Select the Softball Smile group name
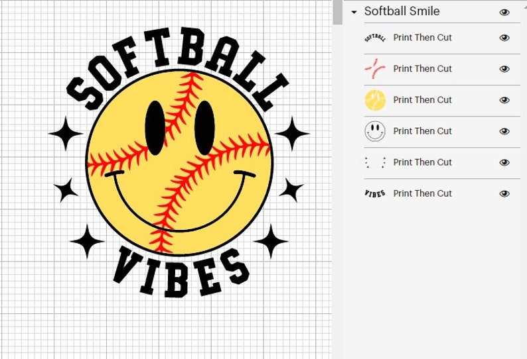The image size is (527, 359). tap(402, 12)
